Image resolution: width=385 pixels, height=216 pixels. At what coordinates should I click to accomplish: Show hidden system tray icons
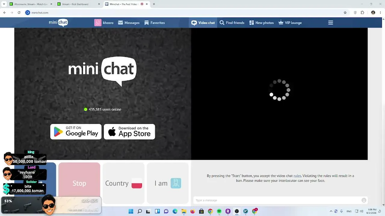click(x=331, y=211)
